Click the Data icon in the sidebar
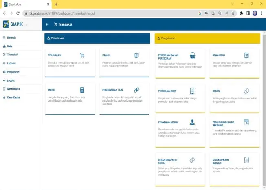Screen dimensions: 266x190 (4, 46)
